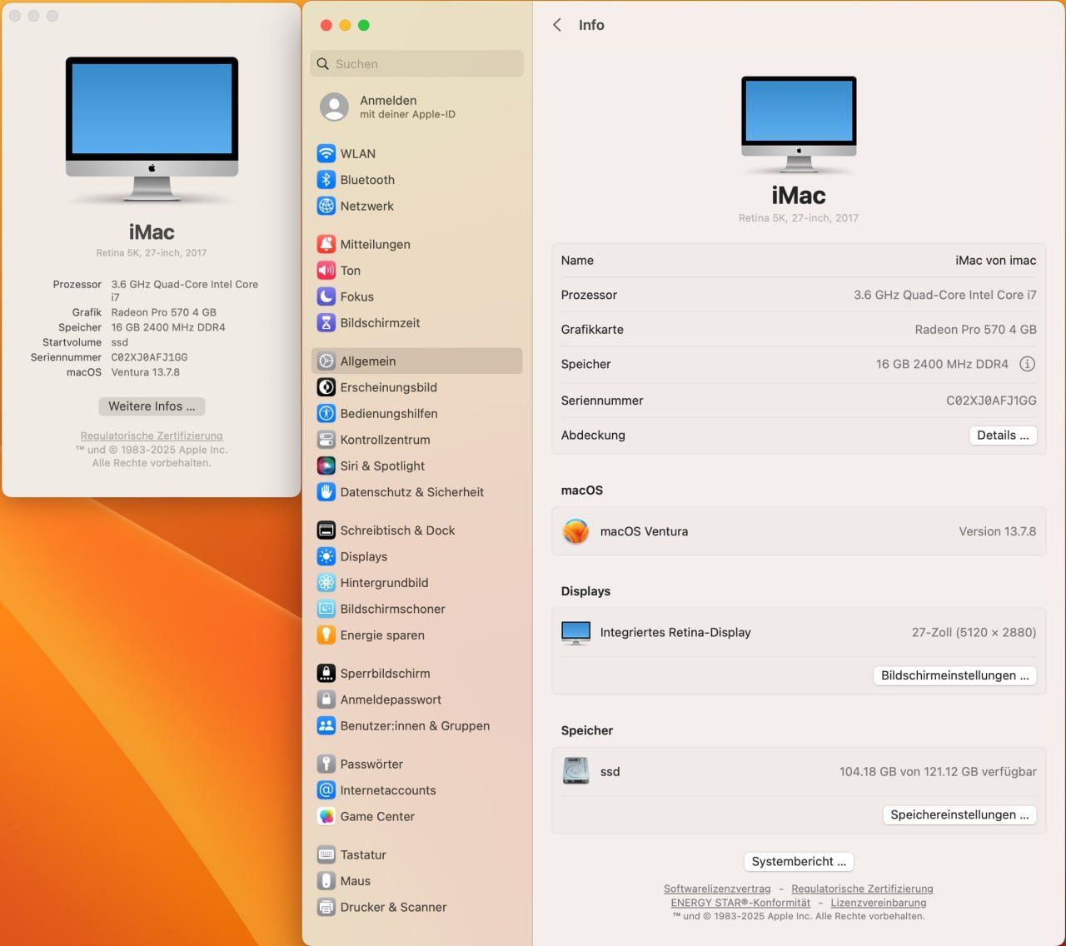Open the Internetaccounts at-sign icon
Viewport: 1066px width, 946px height.
point(326,790)
